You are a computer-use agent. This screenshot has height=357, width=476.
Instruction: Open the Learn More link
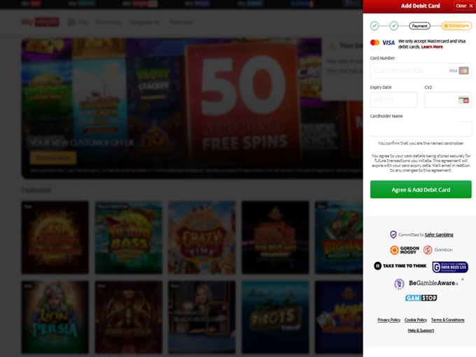432,47
